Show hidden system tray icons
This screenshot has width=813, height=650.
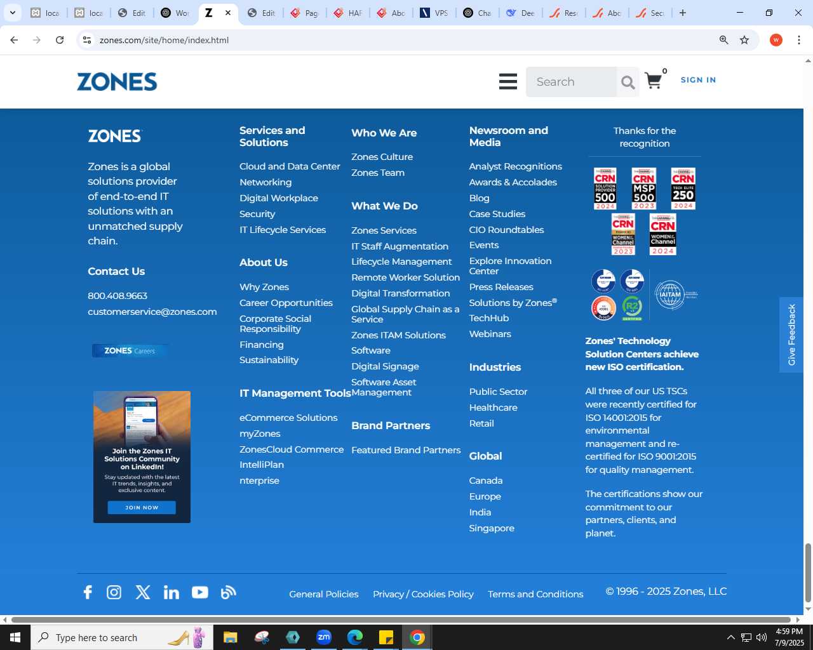pyautogui.click(x=731, y=637)
